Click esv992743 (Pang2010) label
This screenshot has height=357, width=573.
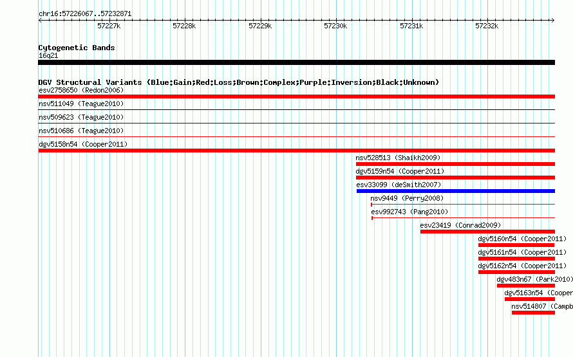click(409, 212)
